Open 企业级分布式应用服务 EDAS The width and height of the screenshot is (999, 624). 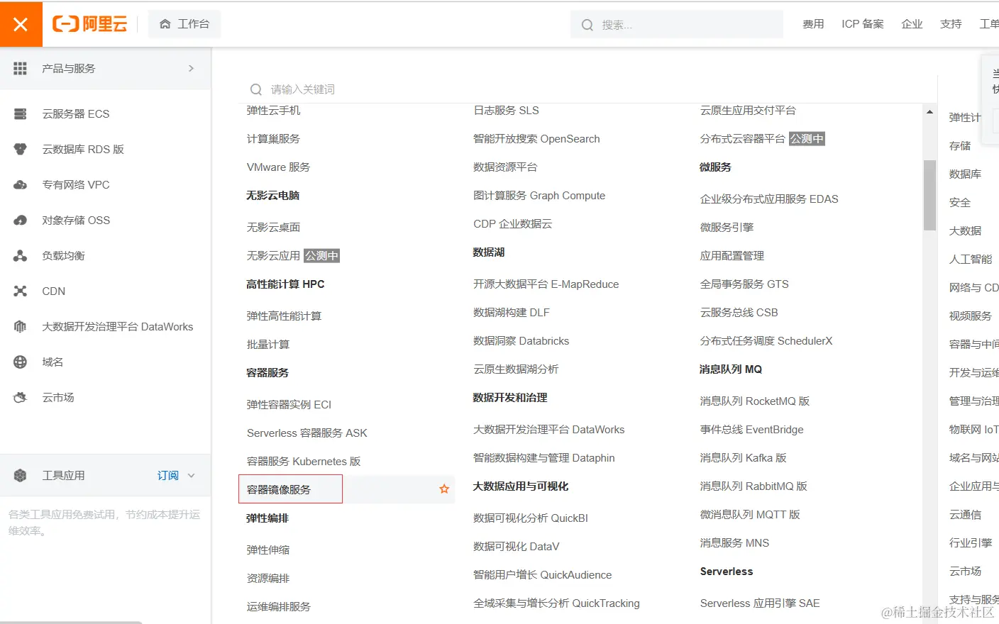pyautogui.click(x=769, y=199)
